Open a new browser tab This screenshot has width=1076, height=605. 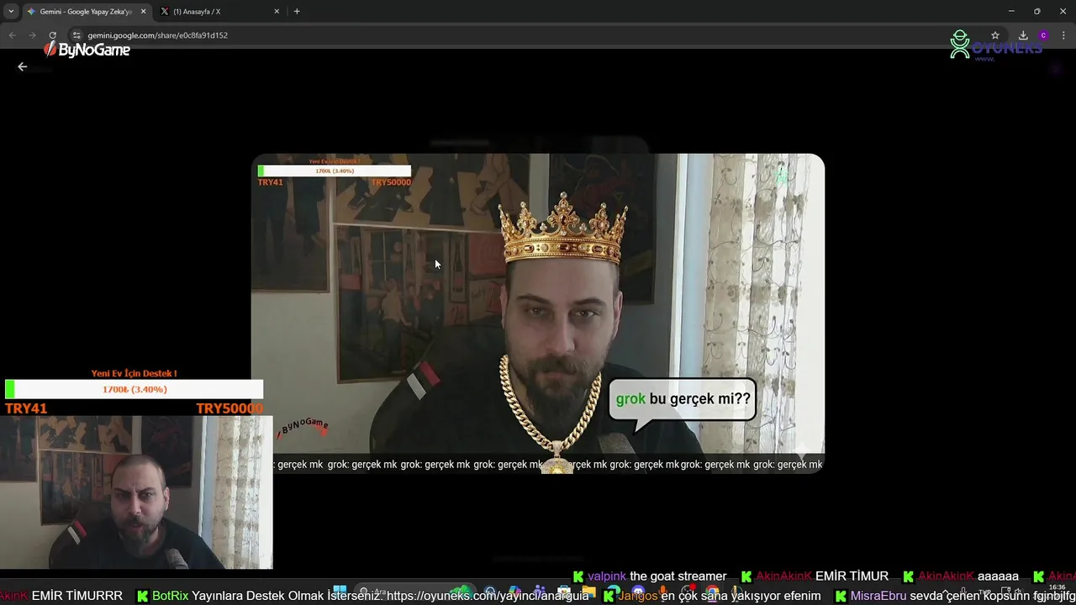[x=297, y=12]
